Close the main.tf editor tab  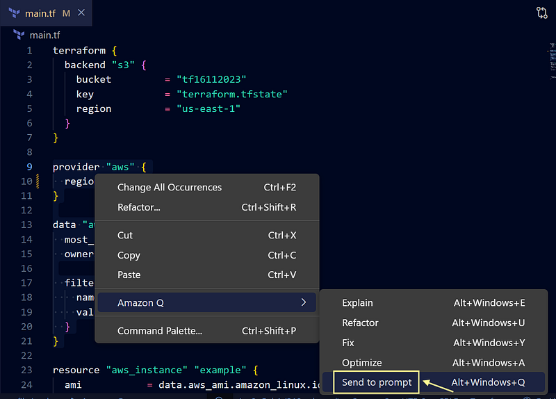click(x=81, y=13)
